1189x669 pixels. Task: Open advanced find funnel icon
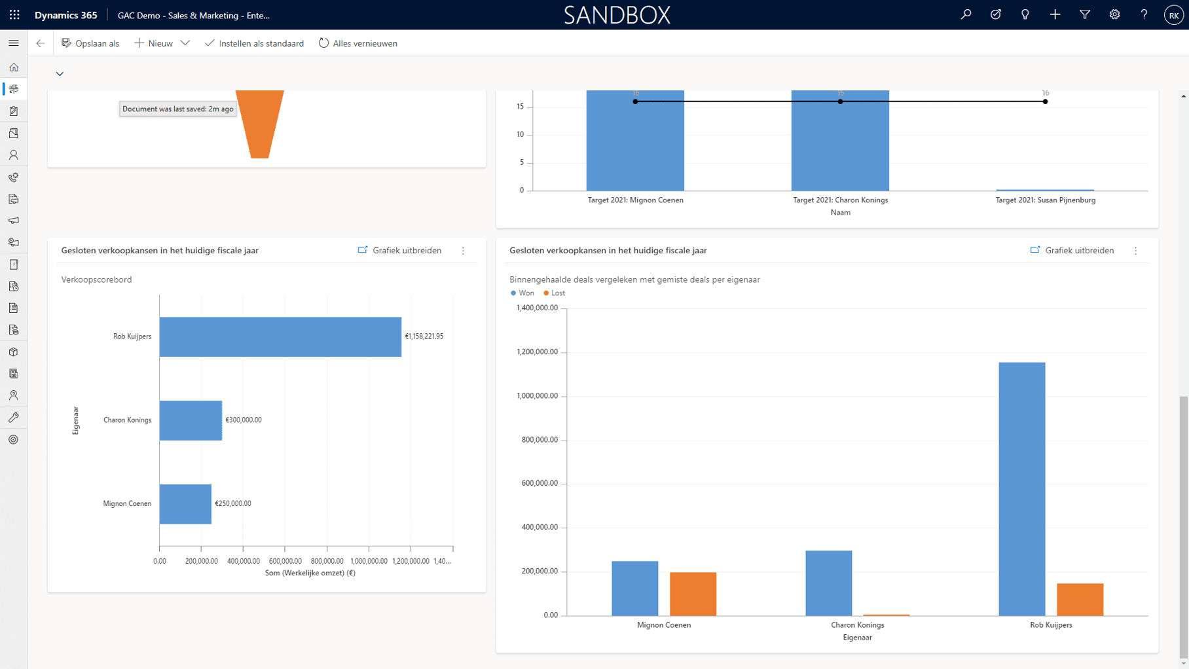click(x=1085, y=14)
